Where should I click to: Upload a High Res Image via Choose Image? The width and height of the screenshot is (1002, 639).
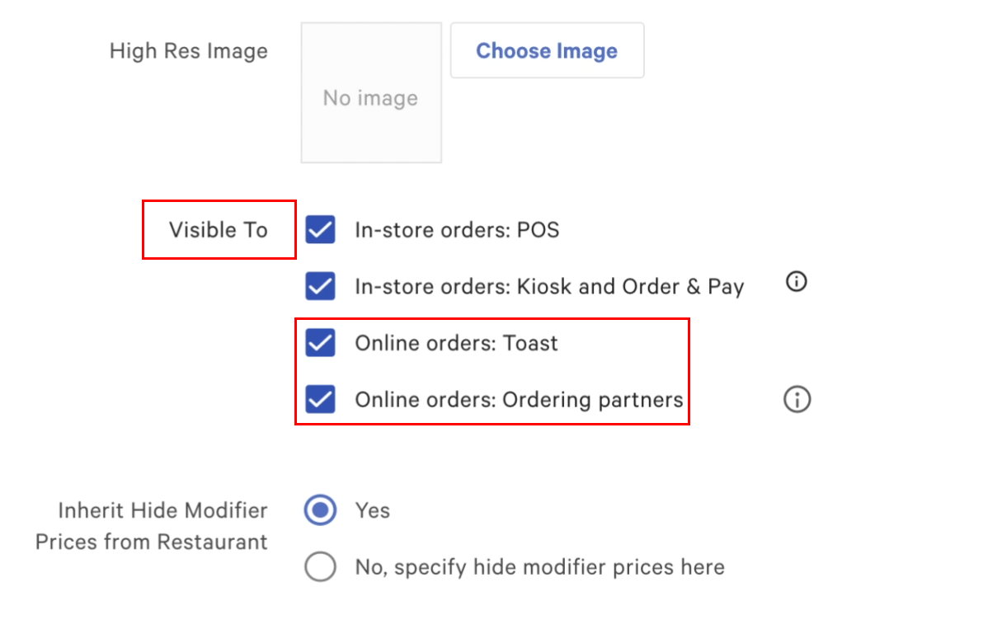[547, 50]
